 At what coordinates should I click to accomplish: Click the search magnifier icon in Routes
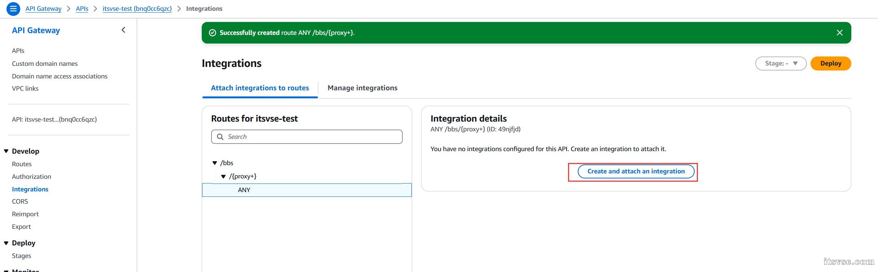point(220,137)
